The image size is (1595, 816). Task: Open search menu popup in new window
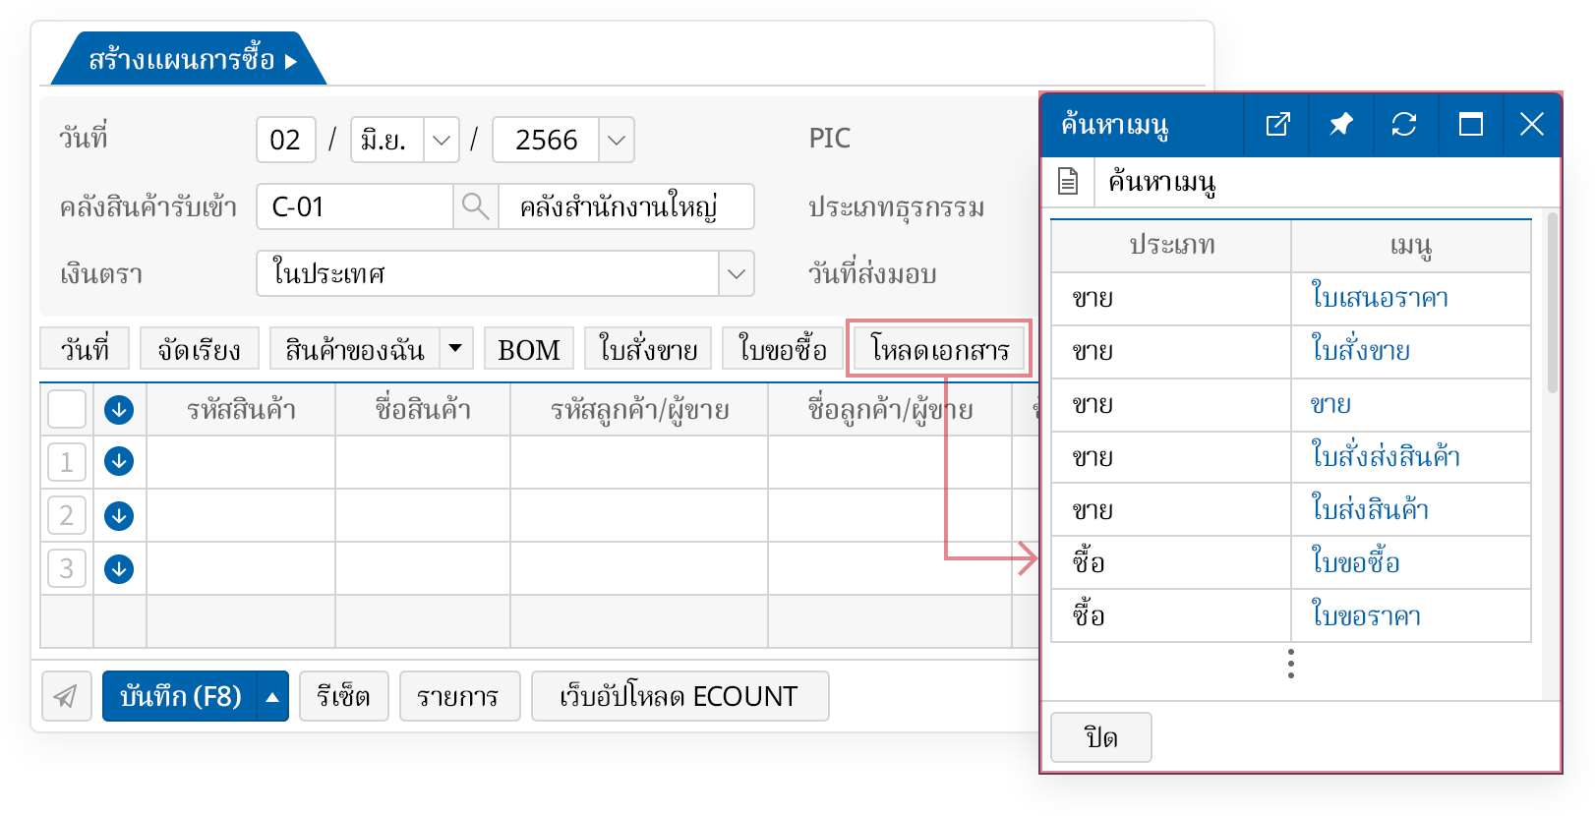coord(1276,125)
